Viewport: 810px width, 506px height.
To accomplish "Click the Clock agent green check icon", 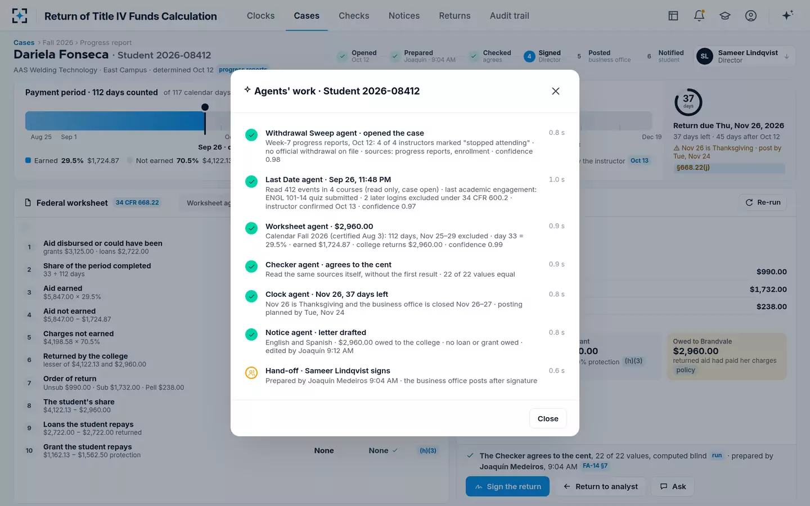I will [x=251, y=296].
